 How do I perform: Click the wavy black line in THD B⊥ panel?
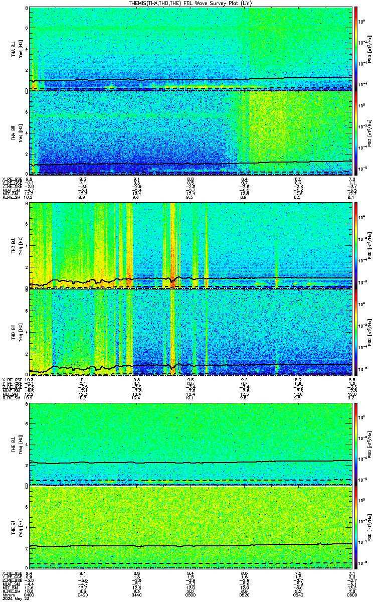point(191,279)
